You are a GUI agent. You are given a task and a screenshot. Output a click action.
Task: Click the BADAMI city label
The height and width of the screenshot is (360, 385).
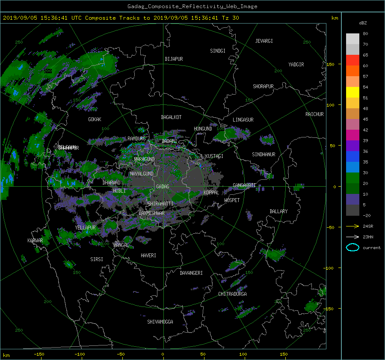click(169, 141)
